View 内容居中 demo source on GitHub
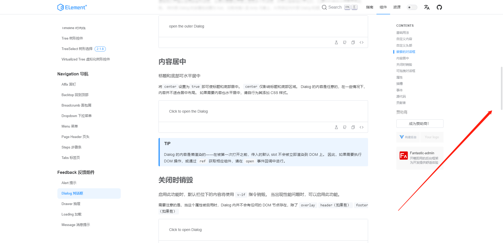Screen dimensions: 503x243 click(x=345, y=127)
